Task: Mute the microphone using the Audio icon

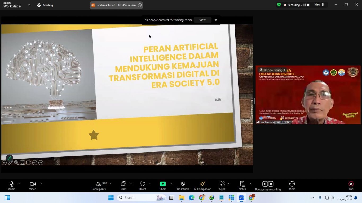Action: (x=11, y=185)
